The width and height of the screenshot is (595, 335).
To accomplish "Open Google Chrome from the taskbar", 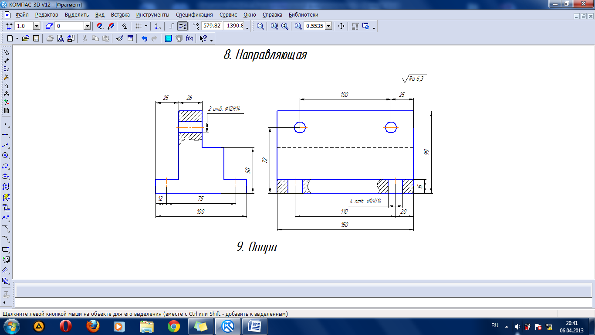I will pyautogui.click(x=174, y=326).
